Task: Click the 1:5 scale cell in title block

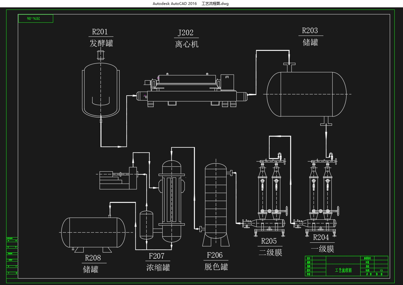Action: (381, 270)
